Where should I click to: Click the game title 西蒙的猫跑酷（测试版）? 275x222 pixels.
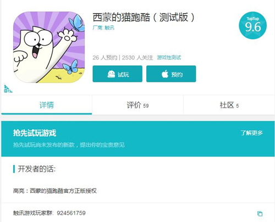[144, 18]
